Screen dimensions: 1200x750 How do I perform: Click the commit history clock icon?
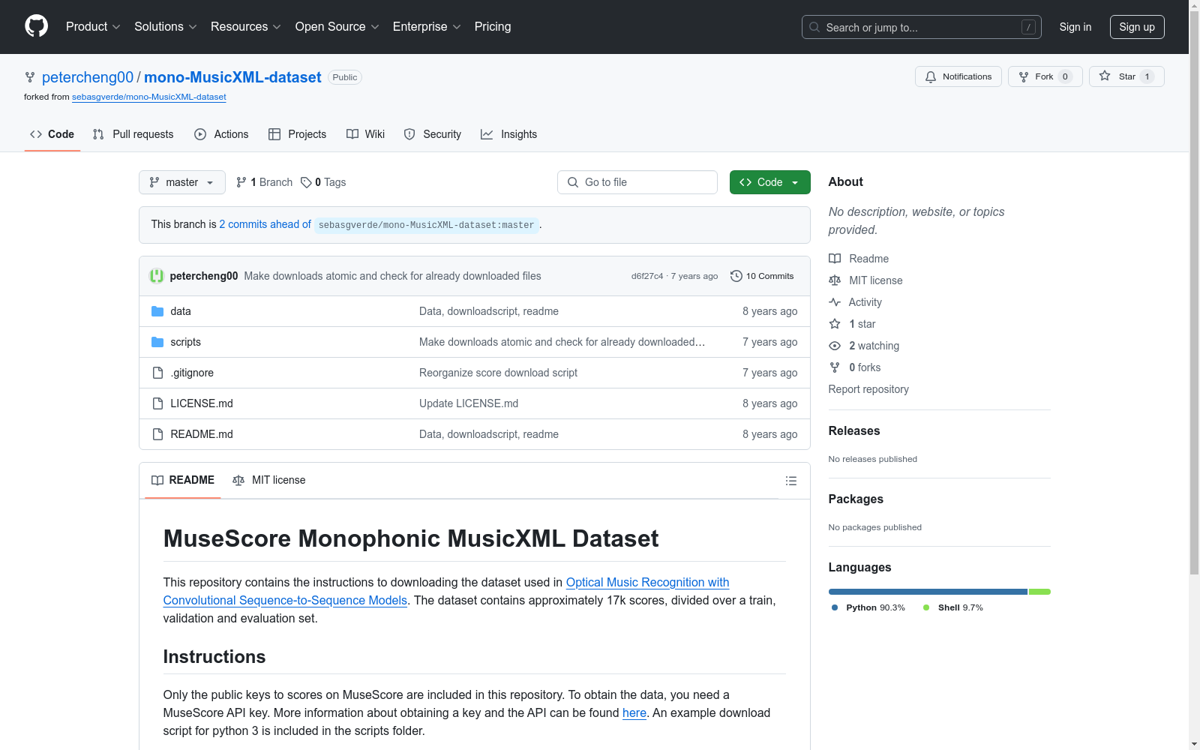pyautogui.click(x=736, y=276)
